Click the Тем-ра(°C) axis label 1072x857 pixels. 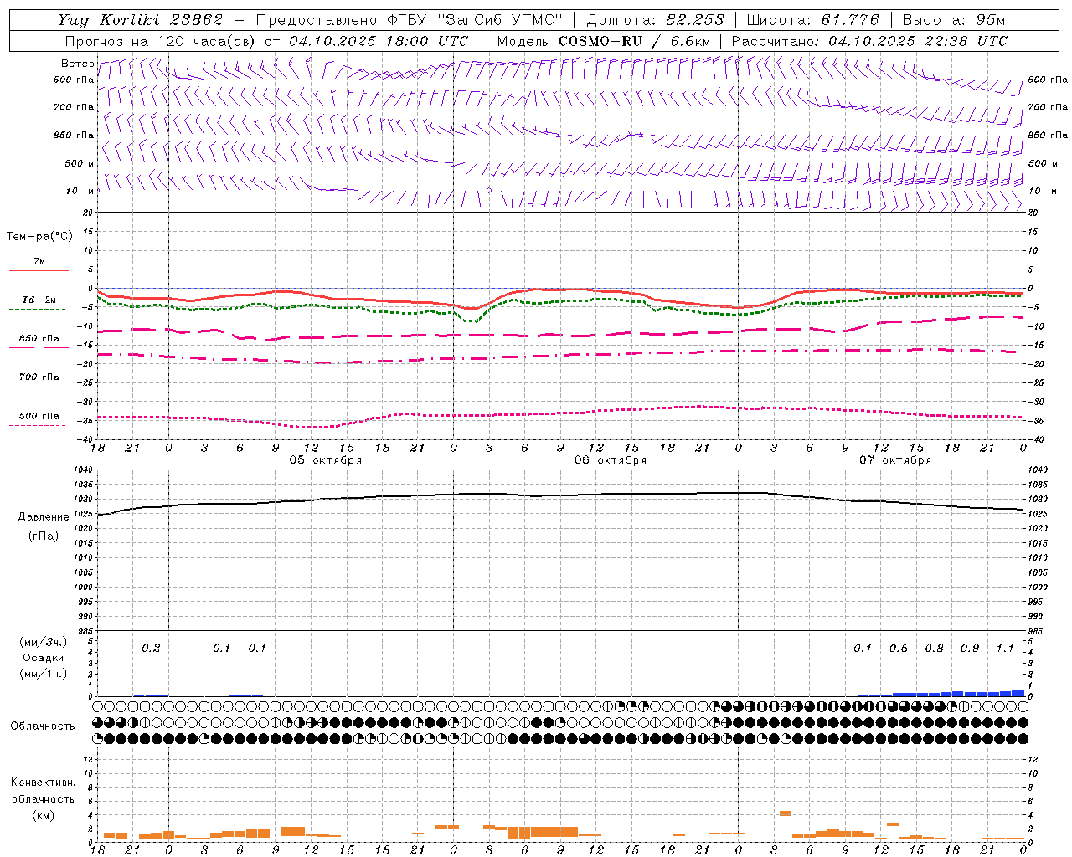(x=39, y=237)
